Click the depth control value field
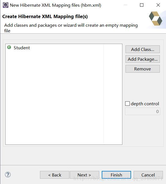Screen dimensions: 166x184 143,111
